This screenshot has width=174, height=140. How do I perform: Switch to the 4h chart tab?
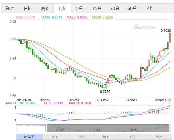click(150, 8)
